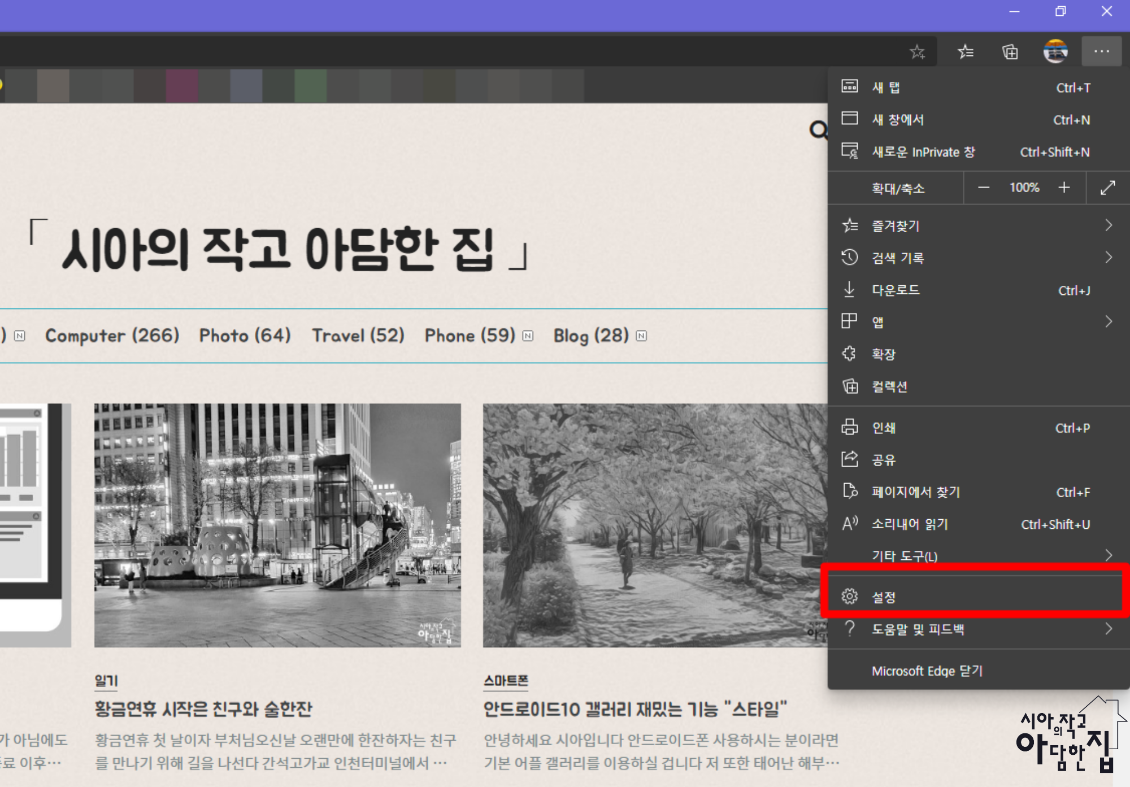Click the add to favorites star icon
1130x787 pixels.
917,52
